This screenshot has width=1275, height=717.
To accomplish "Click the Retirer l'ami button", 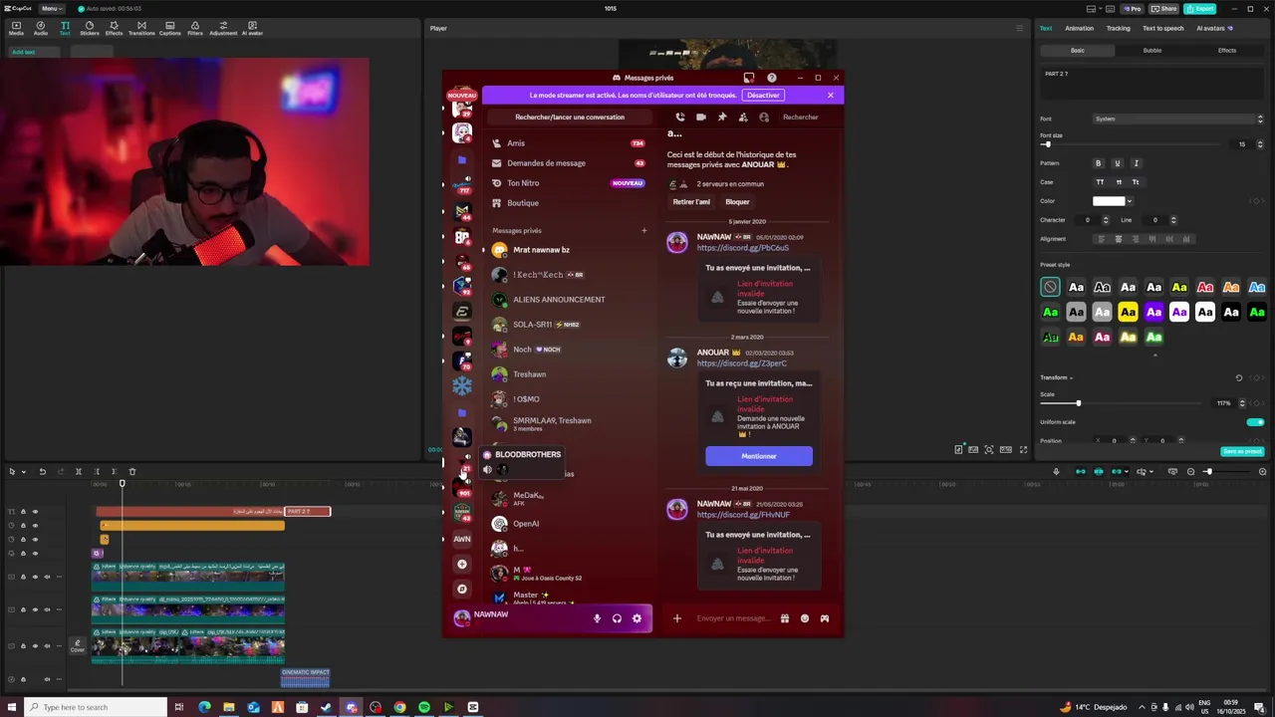I will pos(691,202).
